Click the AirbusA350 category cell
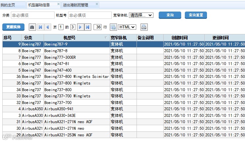 tap(32, 109)
